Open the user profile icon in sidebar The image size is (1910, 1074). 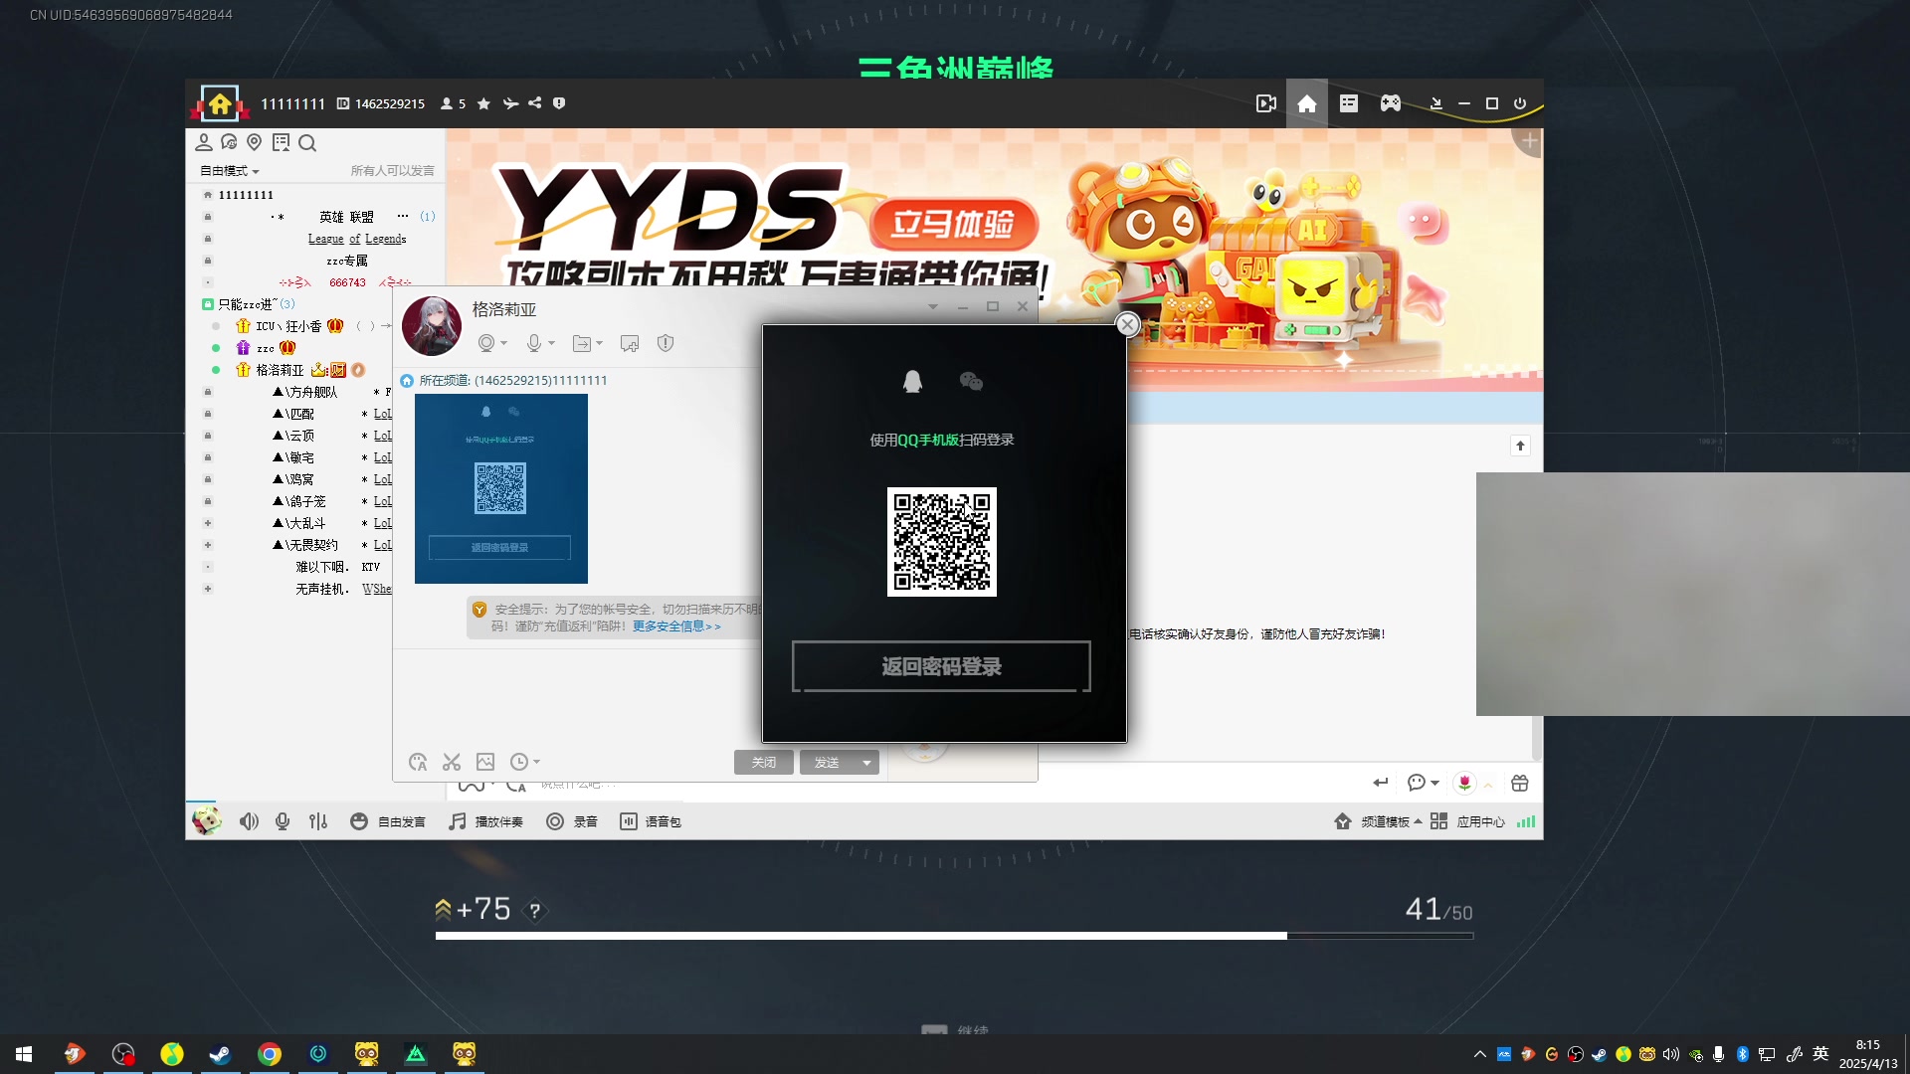204,142
